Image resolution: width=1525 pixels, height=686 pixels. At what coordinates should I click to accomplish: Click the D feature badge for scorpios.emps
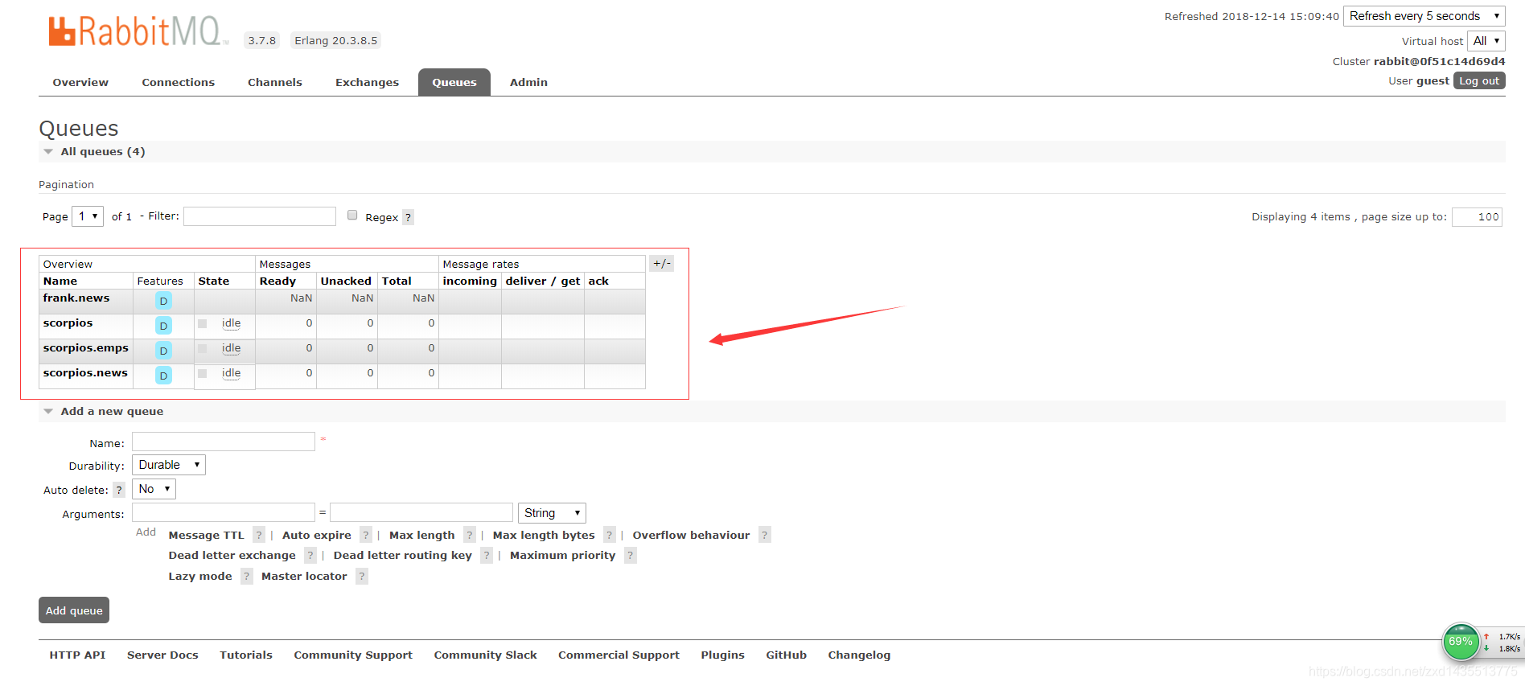163,351
